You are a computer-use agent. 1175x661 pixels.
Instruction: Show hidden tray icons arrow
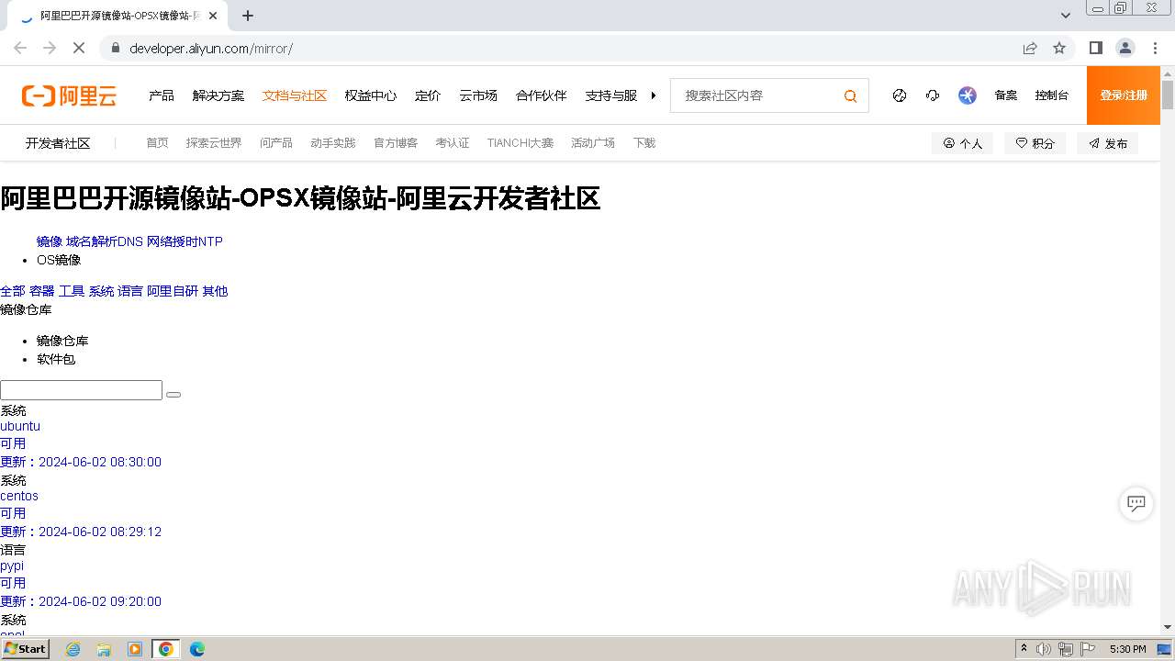1024,649
